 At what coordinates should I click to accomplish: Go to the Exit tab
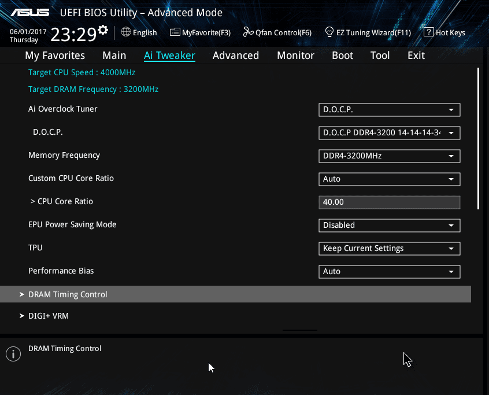point(416,56)
